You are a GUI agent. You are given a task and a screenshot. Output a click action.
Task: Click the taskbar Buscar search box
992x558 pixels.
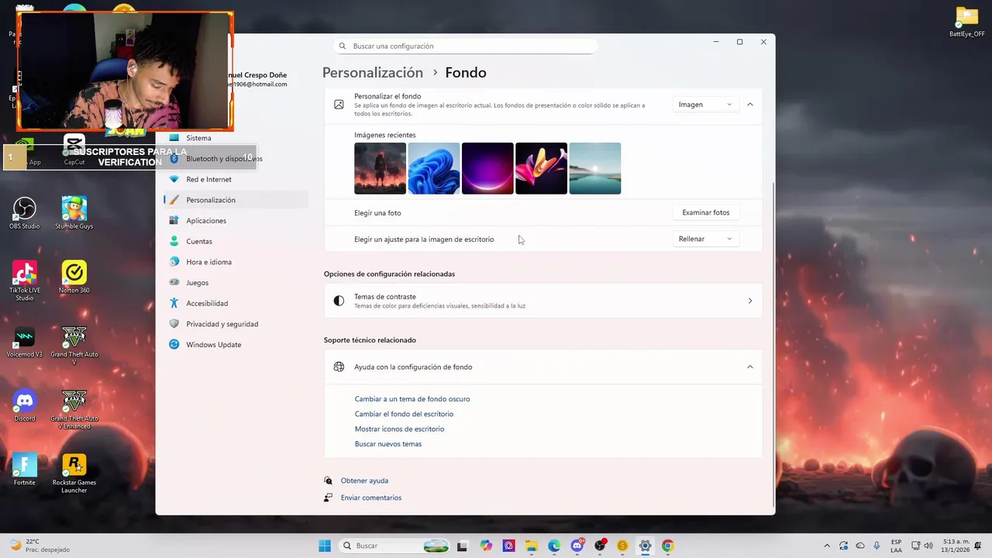394,546
